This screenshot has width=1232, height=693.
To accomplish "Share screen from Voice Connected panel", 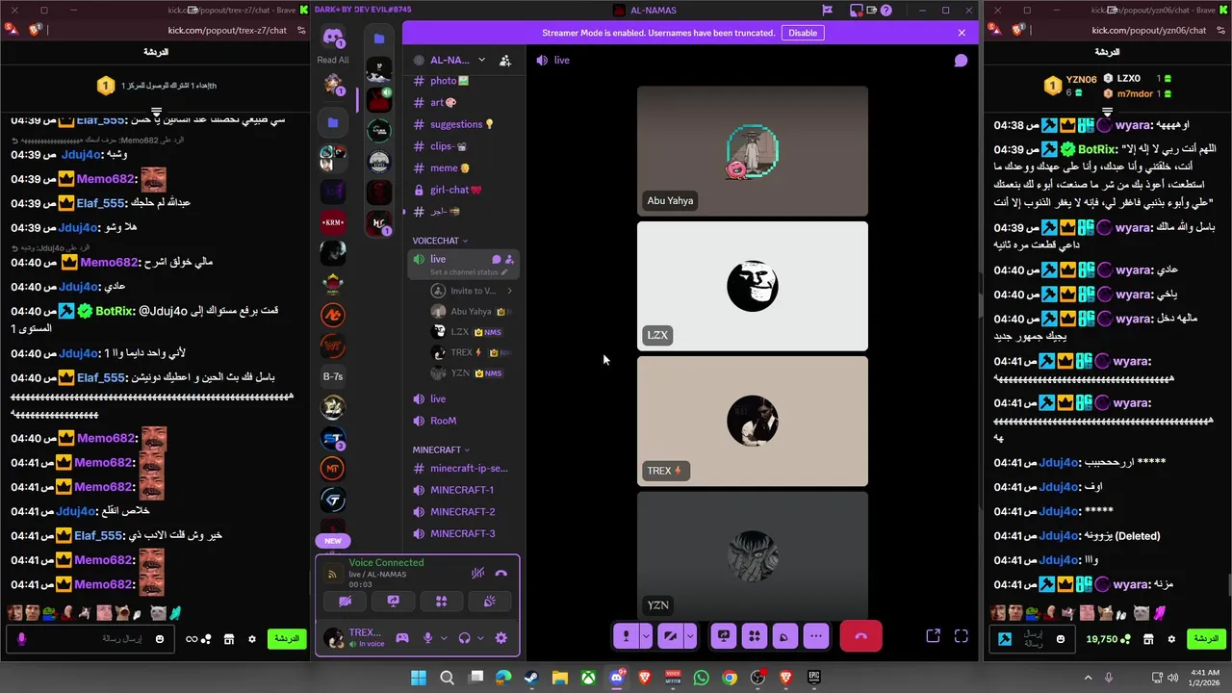I will [393, 602].
